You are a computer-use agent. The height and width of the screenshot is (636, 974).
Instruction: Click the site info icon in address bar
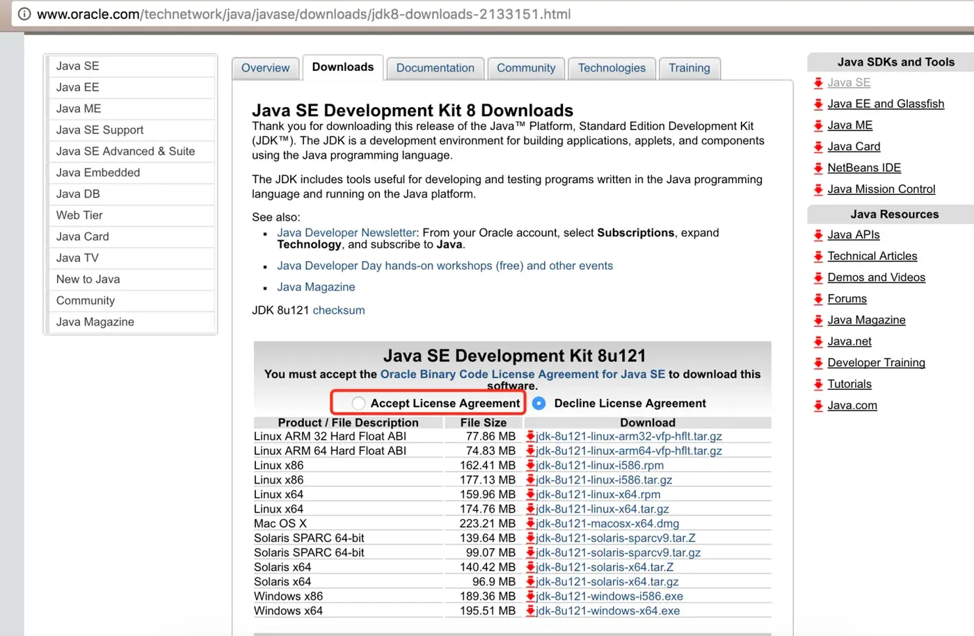(24, 14)
